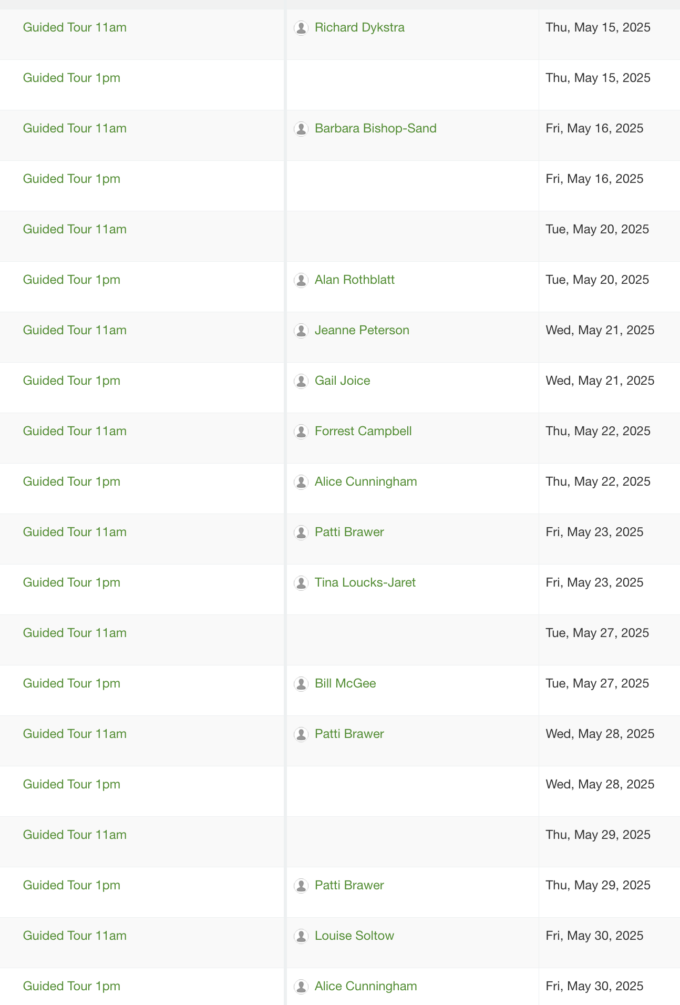Open Guided Tour 11am on Thu, May 29
Image resolution: width=680 pixels, height=1005 pixels.
coord(75,835)
